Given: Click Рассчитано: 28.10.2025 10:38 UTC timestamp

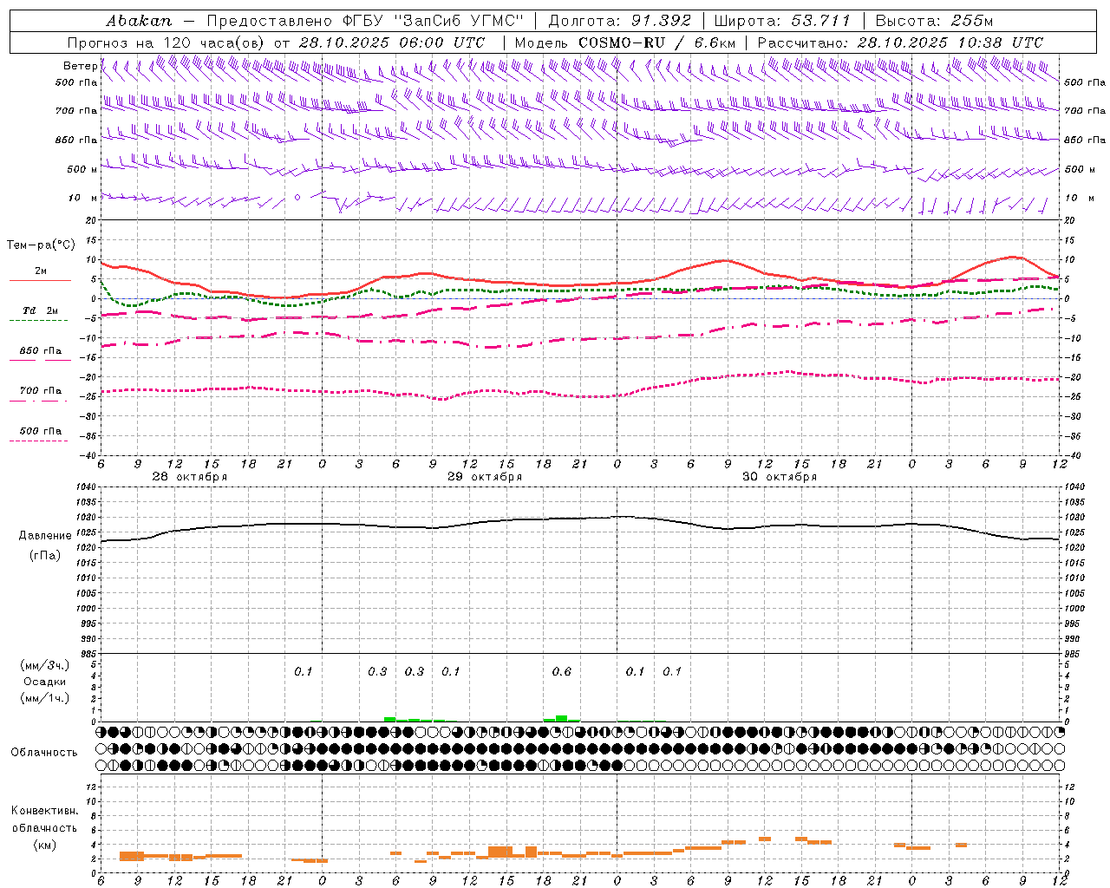Looking at the screenshot, I should coord(900,42).
